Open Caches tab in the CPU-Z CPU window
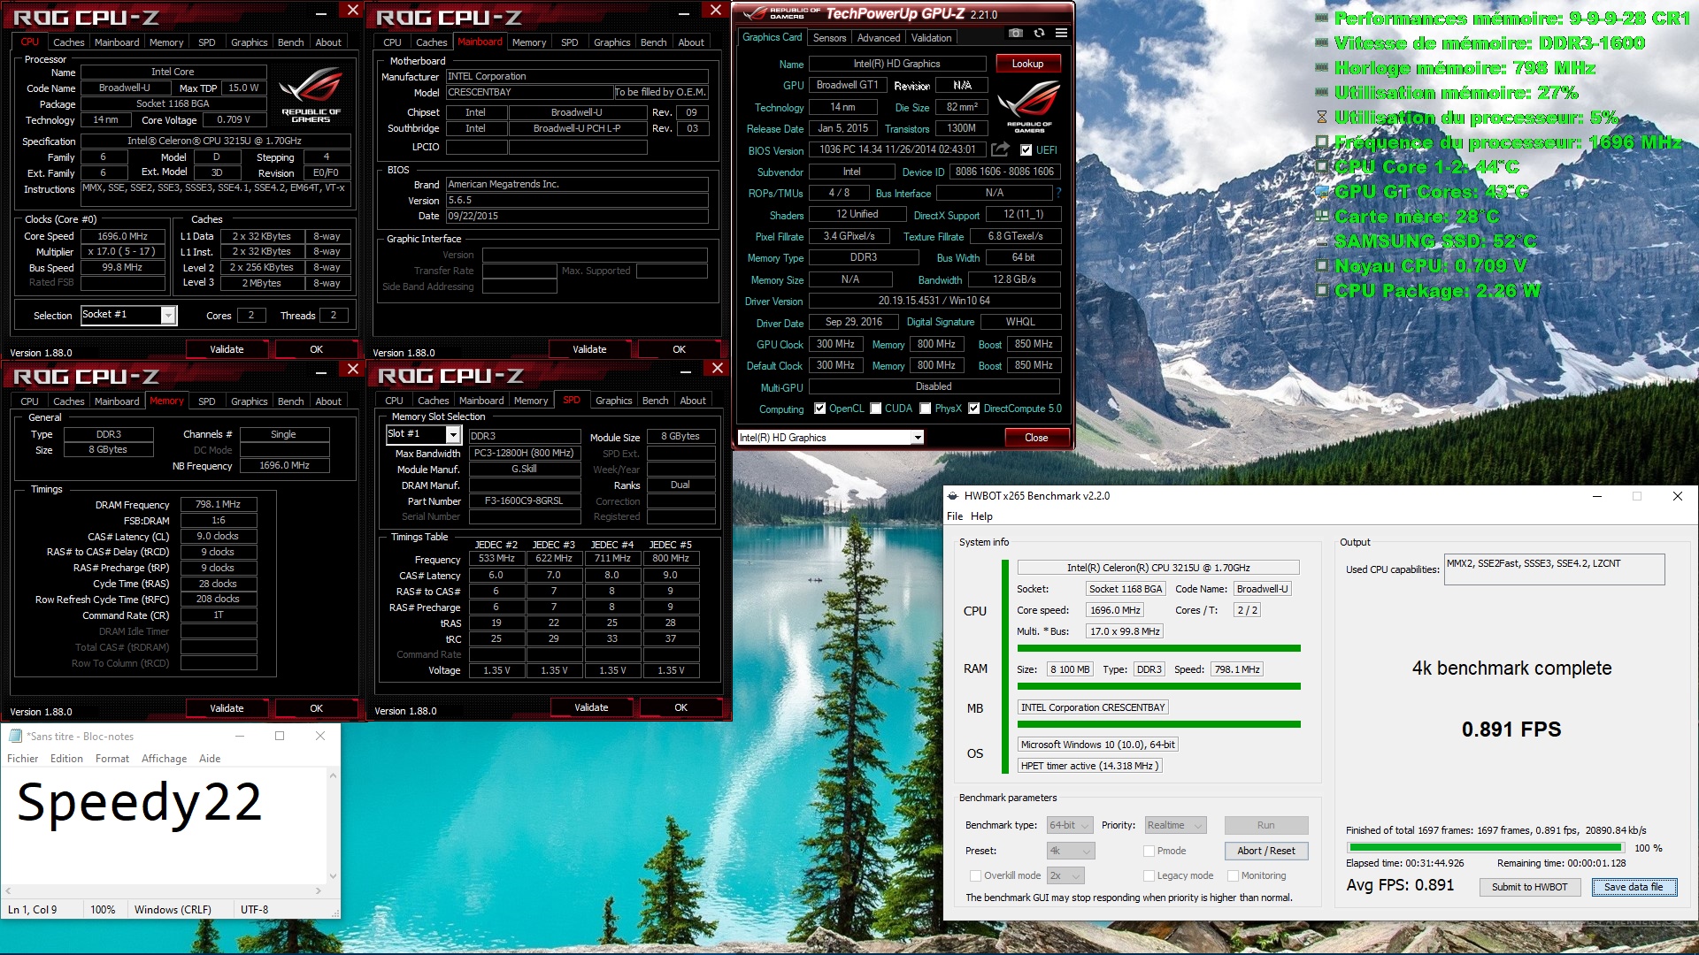The height and width of the screenshot is (955, 1699). [x=68, y=42]
